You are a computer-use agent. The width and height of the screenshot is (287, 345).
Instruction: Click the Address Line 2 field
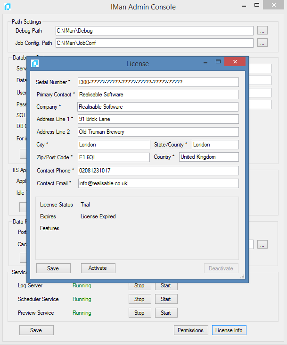(158, 132)
